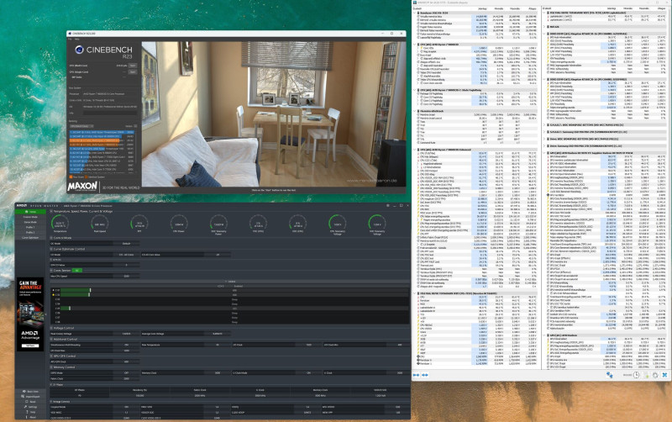Click the Jelenlegi column header in HWiNFO left pane

[x=482, y=8]
